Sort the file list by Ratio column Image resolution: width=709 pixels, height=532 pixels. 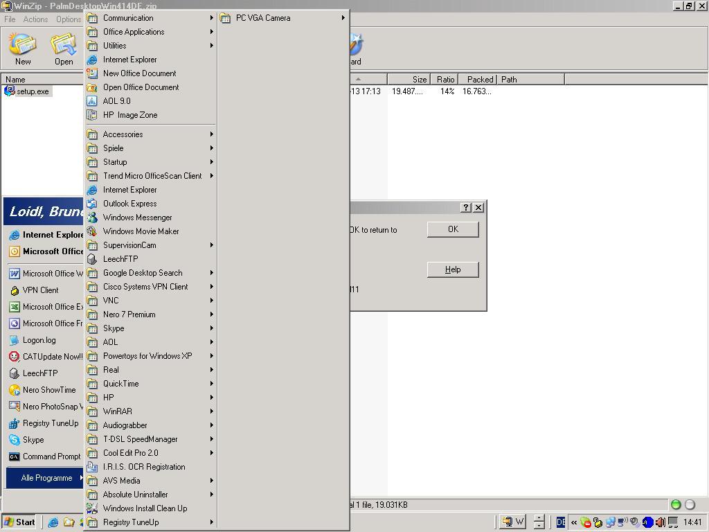coord(445,80)
